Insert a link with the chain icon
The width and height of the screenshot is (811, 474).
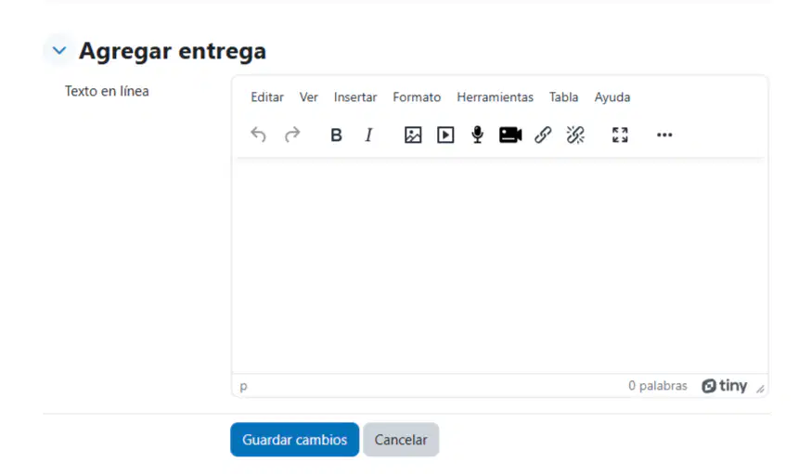(543, 135)
